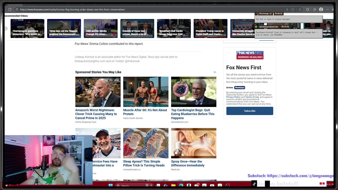Click the 'Restream.io' label in chat overlay
The width and height of the screenshot is (338, 190).
265,13
